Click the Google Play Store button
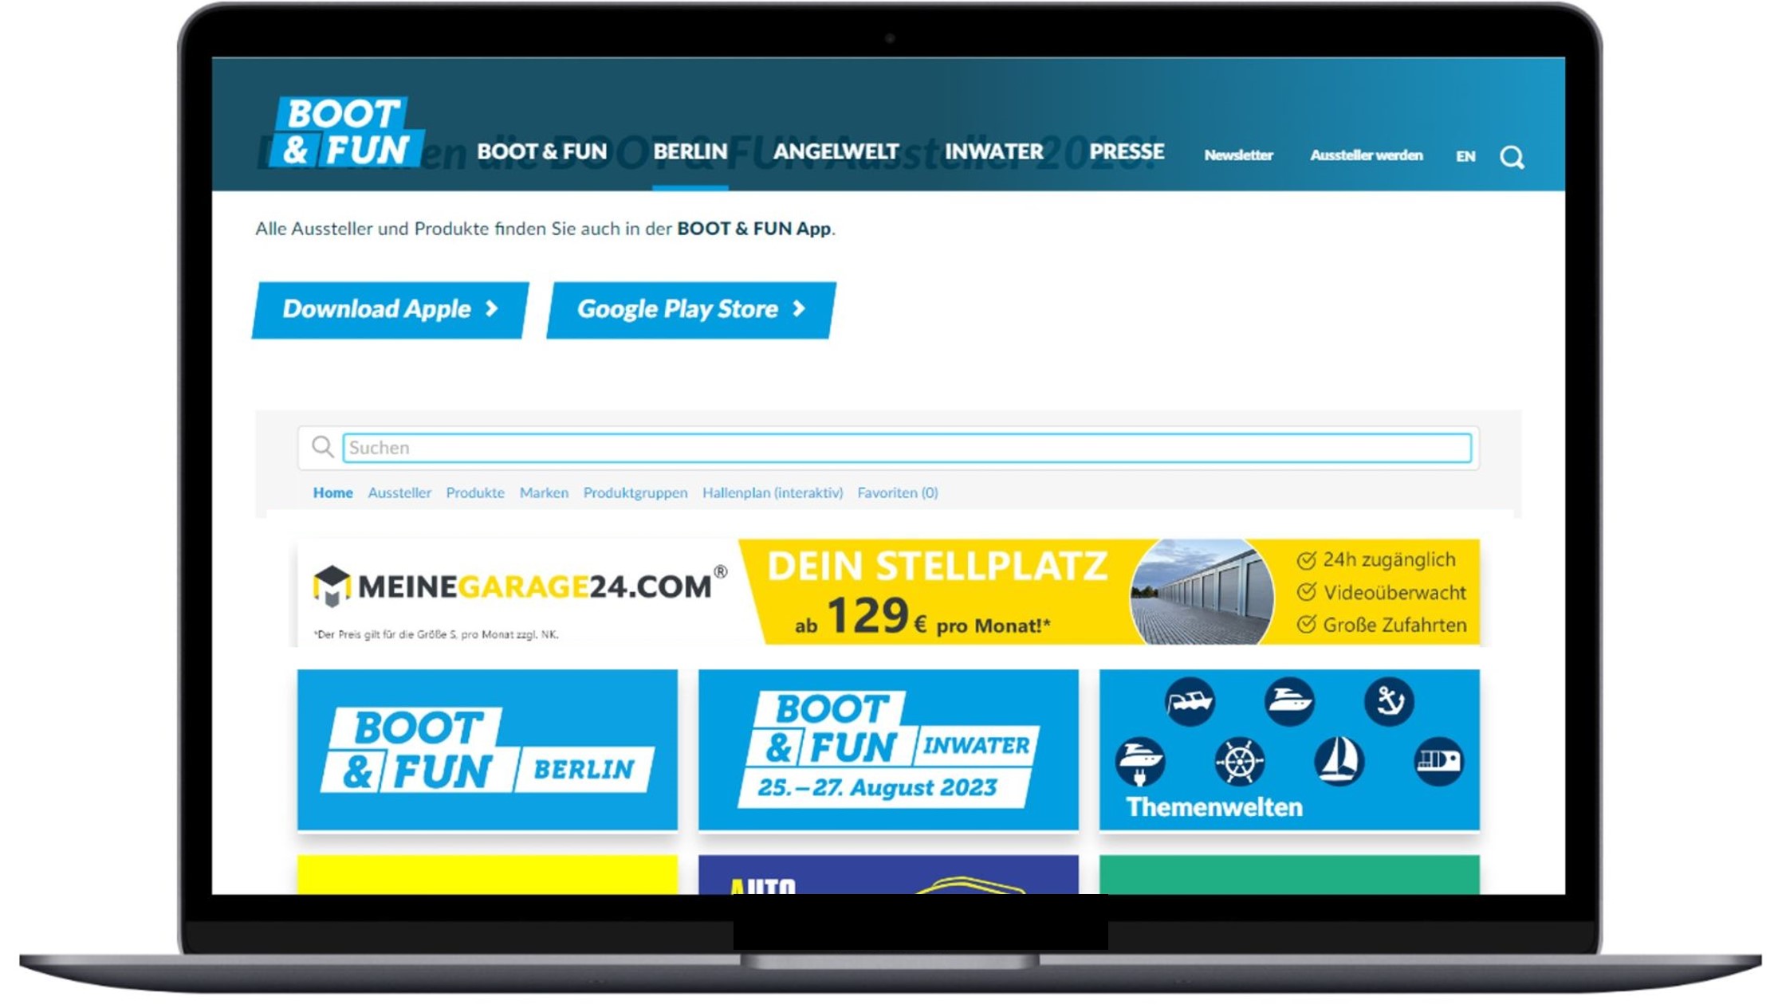1774x1008 pixels. (x=691, y=310)
